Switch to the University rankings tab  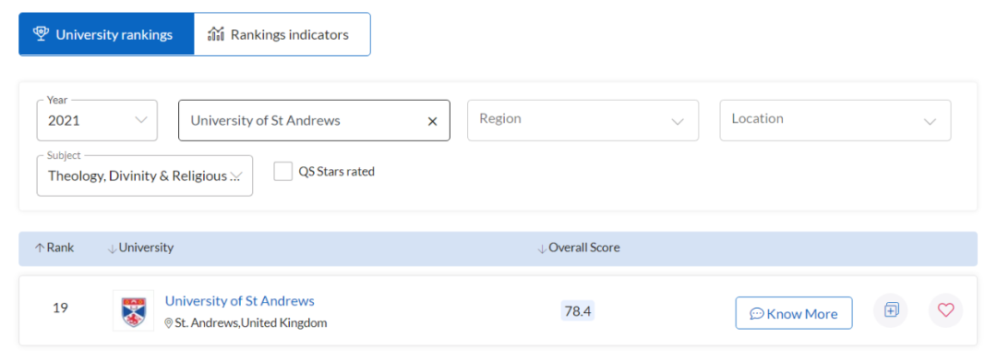pyautogui.click(x=107, y=33)
